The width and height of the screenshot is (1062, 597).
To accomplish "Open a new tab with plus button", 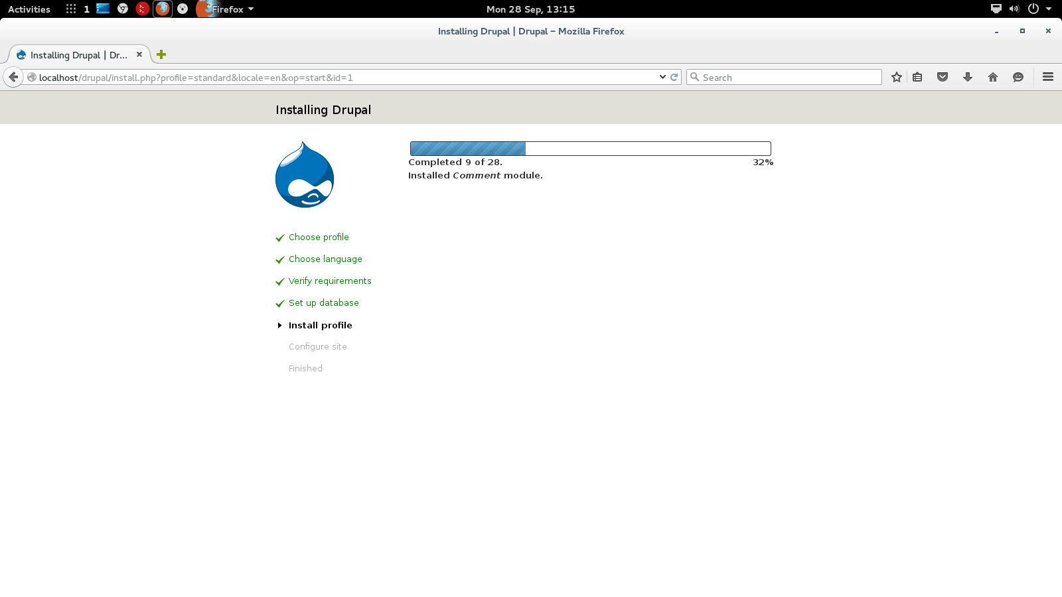I will [x=161, y=54].
